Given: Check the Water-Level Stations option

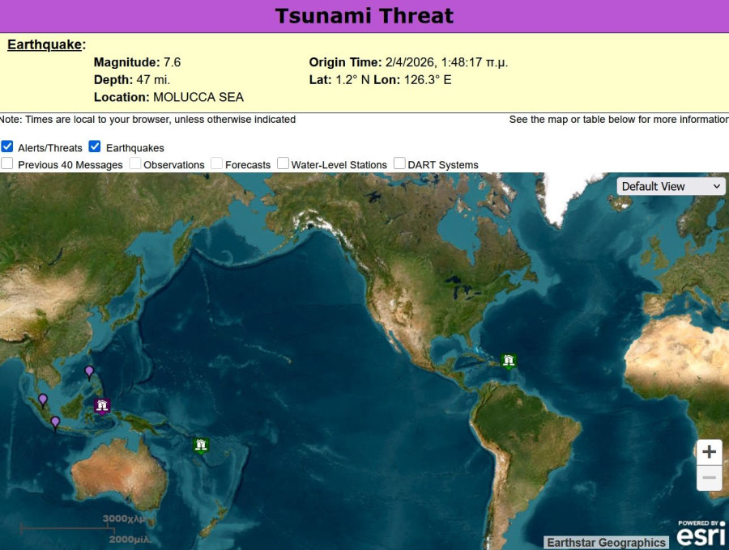Looking at the screenshot, I should (283, 163).
